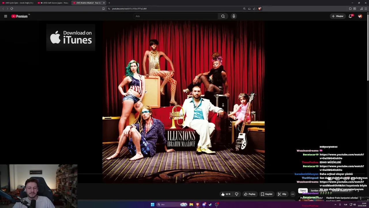Switch to Çetin İçten browser tab
The width and height of the screenshot is (369, 208).
tap(18, 3)
